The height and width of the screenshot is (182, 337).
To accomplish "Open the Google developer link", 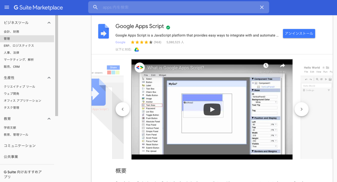I will [120, 42].
